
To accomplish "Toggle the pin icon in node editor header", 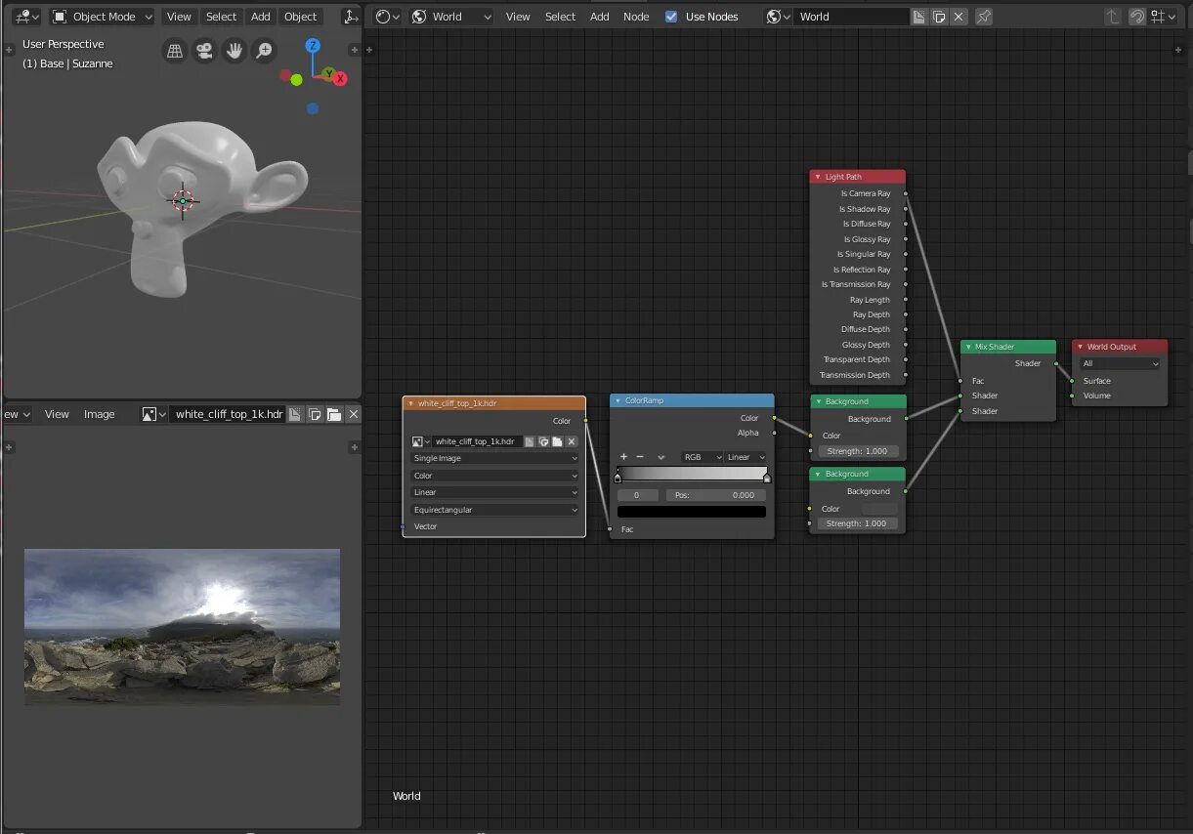I will point(984,17).
